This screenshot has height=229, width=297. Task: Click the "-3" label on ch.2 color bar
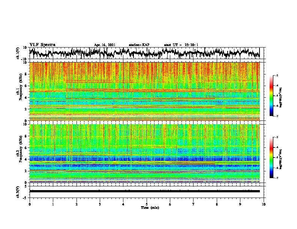[x=277, y=137]
